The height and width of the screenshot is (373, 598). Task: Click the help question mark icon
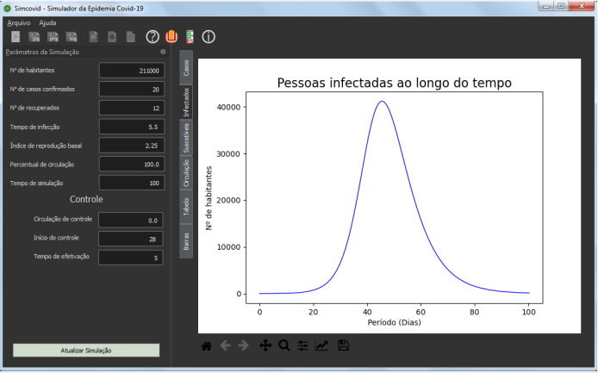(x=153, y=37)
